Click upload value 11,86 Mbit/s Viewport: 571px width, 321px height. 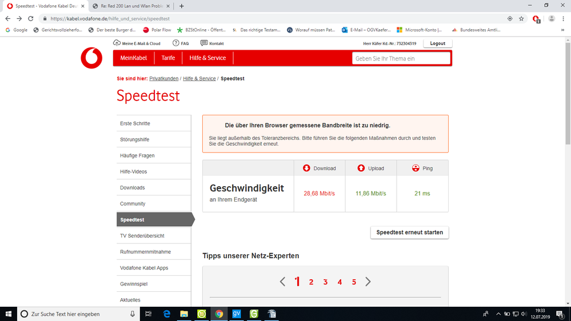coord(371,193)
